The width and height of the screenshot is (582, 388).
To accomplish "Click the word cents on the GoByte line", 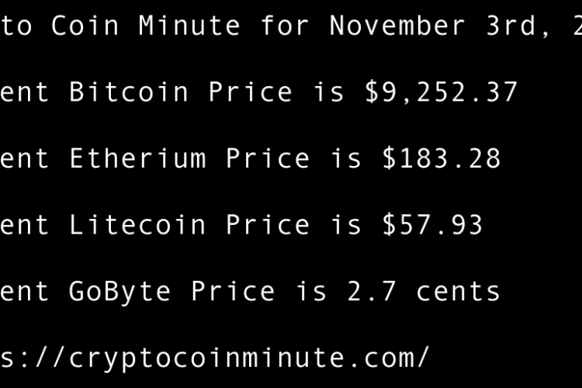I will tap(458, 292).
